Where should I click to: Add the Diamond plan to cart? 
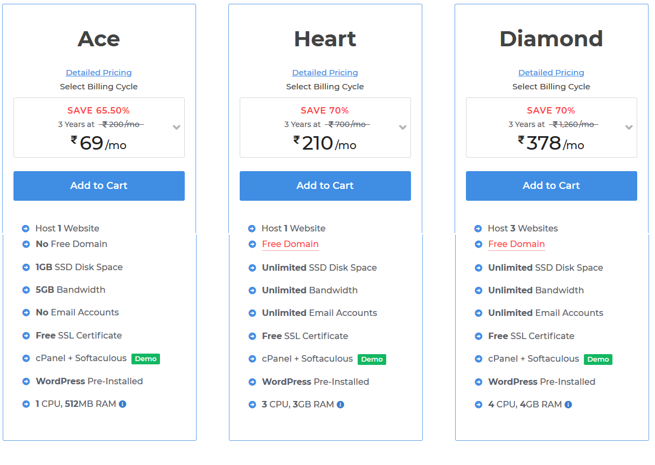coord(552,186)
